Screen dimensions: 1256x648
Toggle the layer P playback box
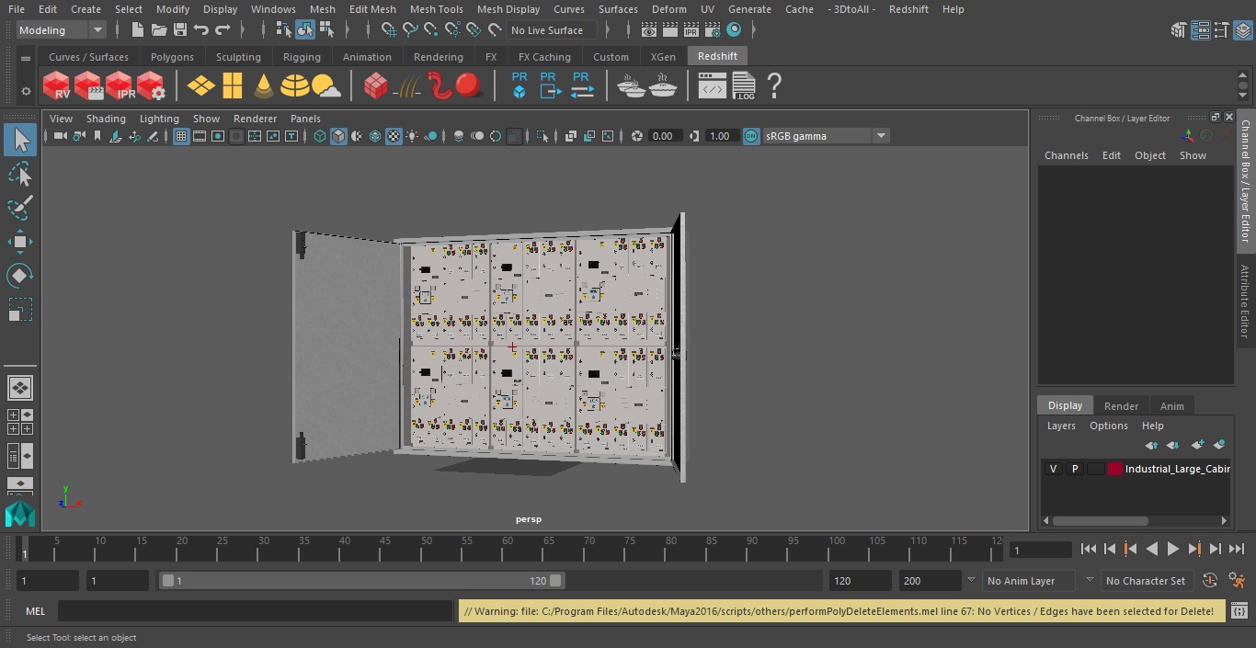(1074, 469)
